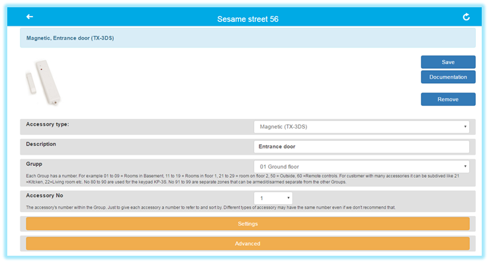
Task: Expand the Grupp dropdown '01 Ground floor'
Action: click(x=361, y=167)
